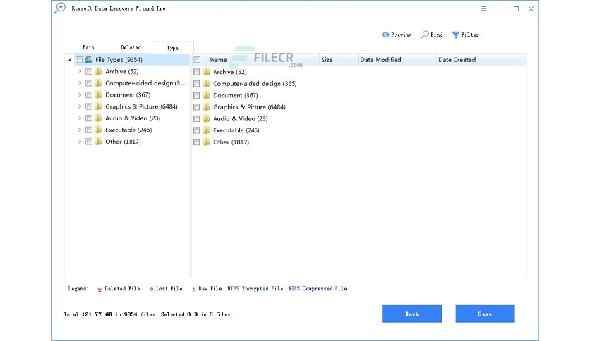This screenshot has width=590, height=341.
Task: Click the File Types root icon in tree
Action: click(89, 59)
